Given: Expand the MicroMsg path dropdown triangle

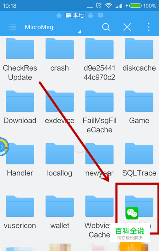Looking at the screenshot, I should pos(79,32).
